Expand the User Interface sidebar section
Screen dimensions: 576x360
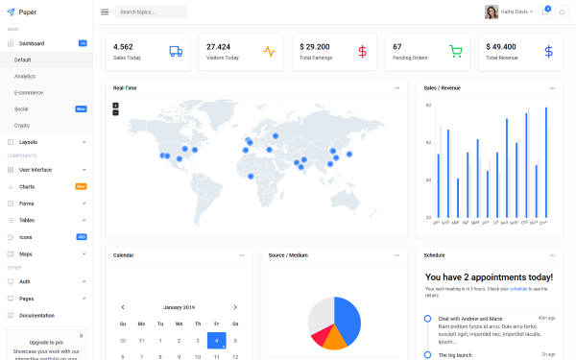pos(46,170)
